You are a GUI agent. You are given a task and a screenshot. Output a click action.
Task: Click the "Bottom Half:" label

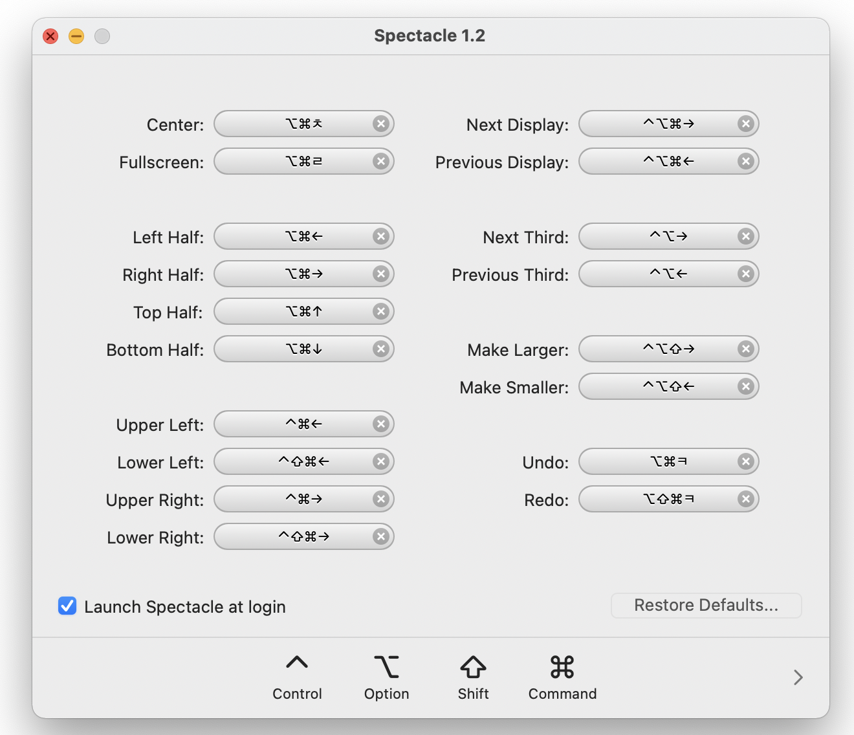[x=155, y=350]
